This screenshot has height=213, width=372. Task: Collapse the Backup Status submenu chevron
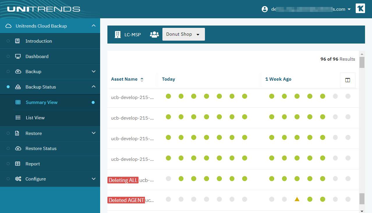(x=93, y=86)
